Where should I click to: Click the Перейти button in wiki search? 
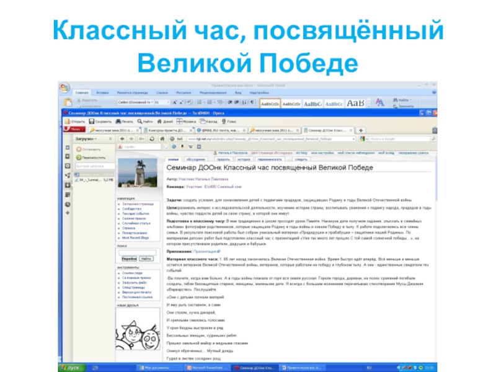point(129,258)
